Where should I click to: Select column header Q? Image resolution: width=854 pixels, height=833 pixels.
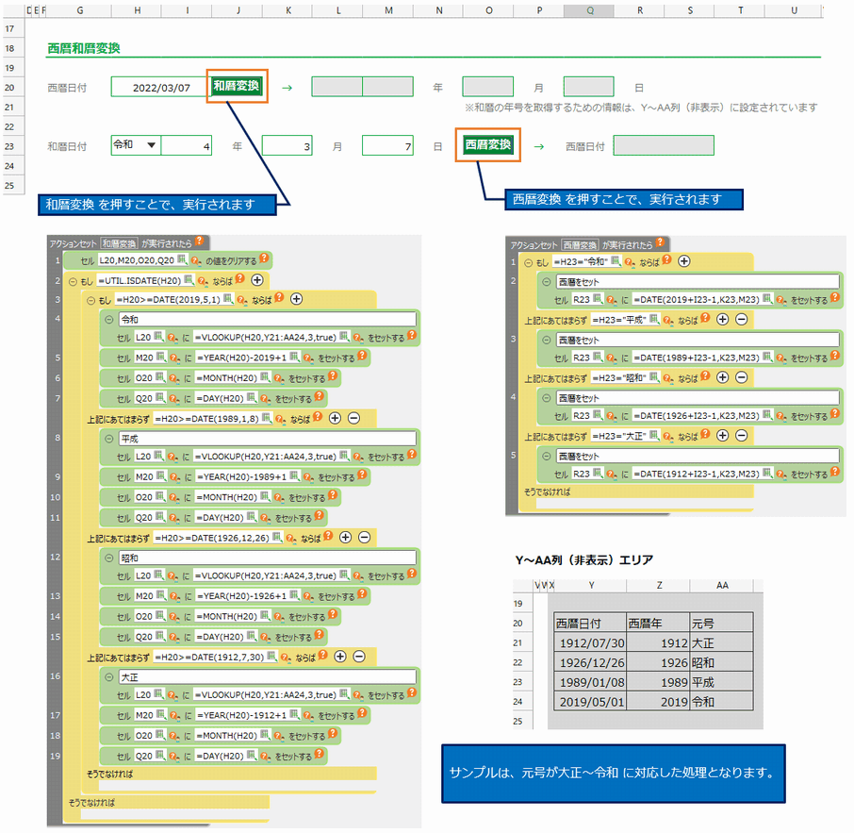pyautogui.click(x=589, y=10)
